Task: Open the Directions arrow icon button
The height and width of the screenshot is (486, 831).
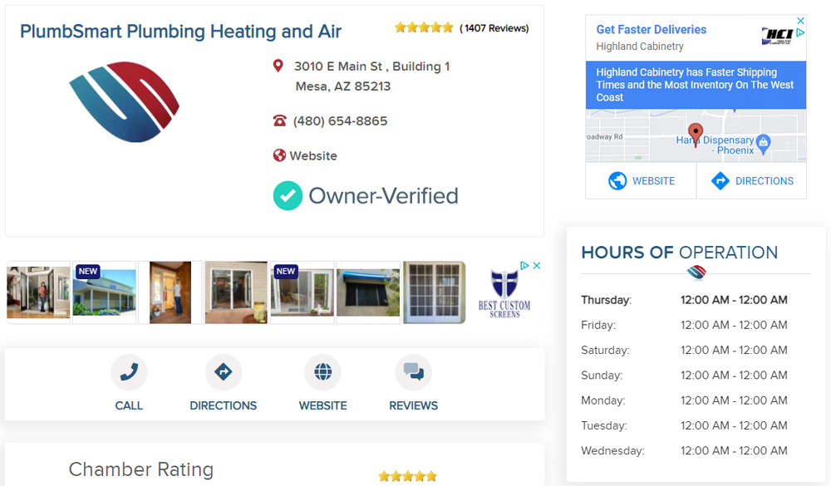Action: [223, 372]
